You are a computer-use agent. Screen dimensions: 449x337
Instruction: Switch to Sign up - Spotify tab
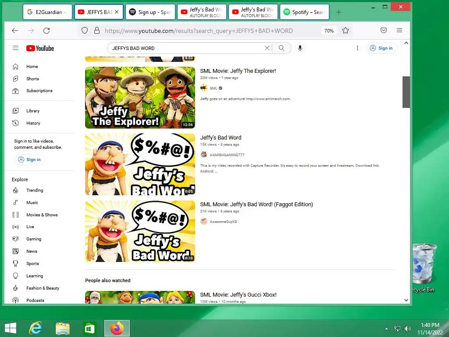click(x=150, y=12)
